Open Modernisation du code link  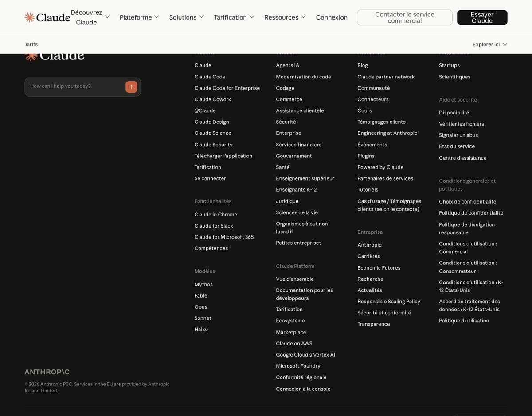click(x=303, y=77)
